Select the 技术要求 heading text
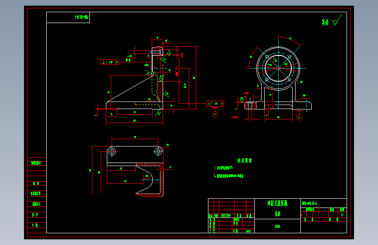378x245 pixels. click(245, 160)
